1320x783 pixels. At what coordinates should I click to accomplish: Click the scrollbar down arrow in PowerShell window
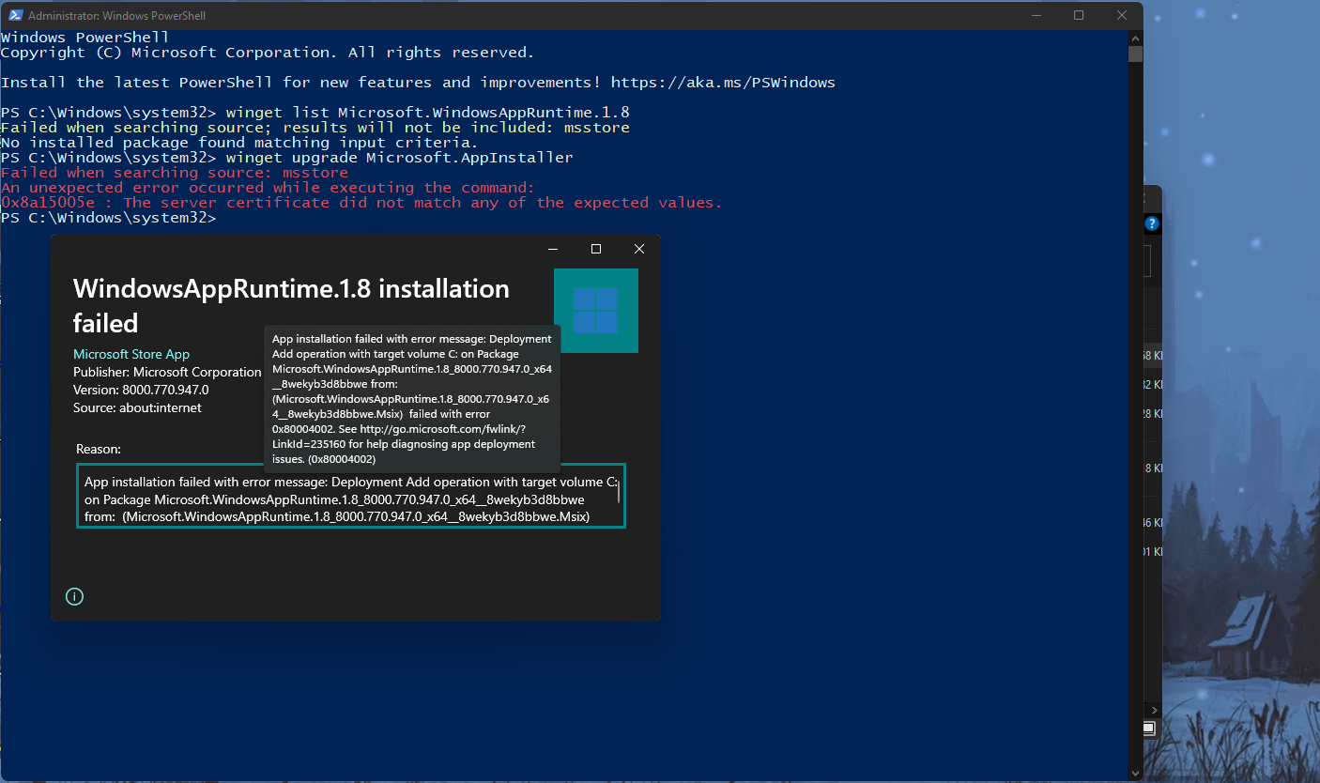[1135, 773]
